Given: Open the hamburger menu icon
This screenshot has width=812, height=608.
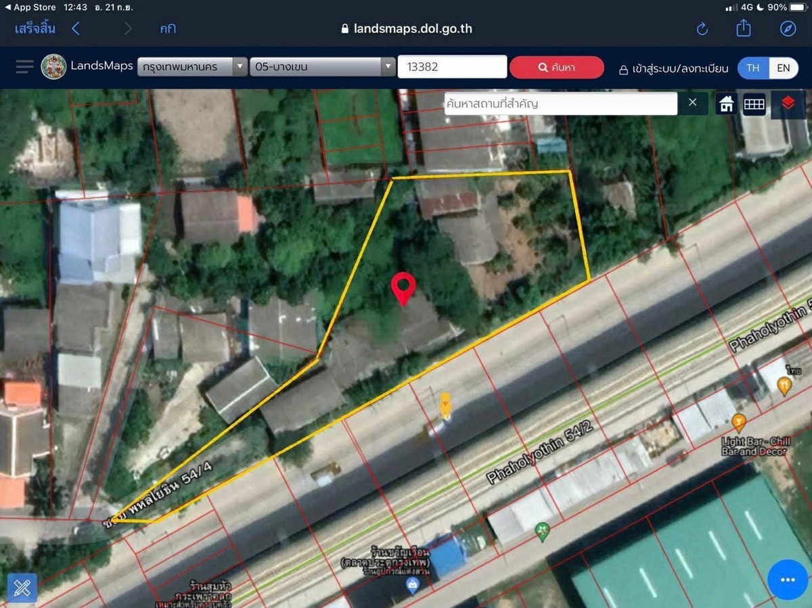Looking at the screenshot, I should click(24, 66).
